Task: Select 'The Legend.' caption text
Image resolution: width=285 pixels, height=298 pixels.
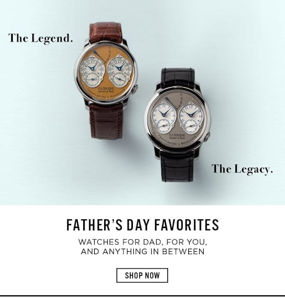Action: pyautogui.click(x=41, y=38)
